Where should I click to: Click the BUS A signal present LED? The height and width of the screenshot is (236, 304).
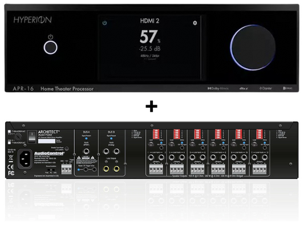[86, 139]
